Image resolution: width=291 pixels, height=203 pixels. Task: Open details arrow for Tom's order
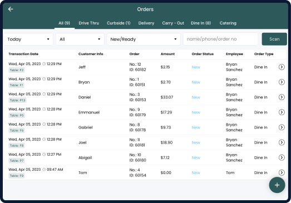pos(282,172)
